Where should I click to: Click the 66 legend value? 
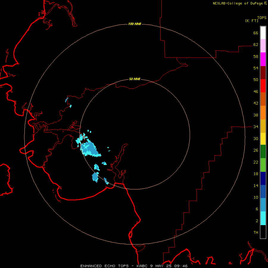pyautogui.click(x=256, y=33)
